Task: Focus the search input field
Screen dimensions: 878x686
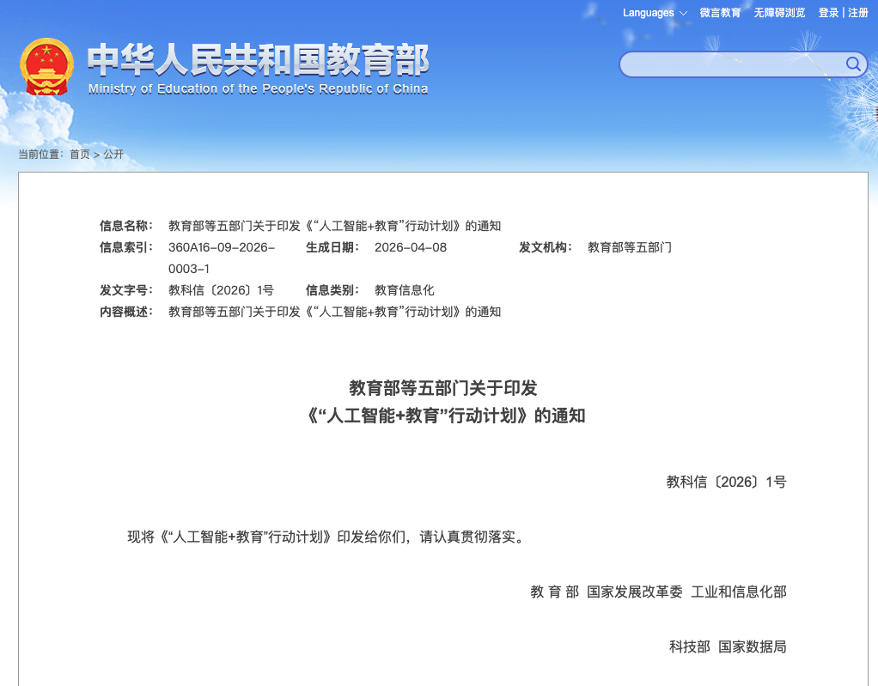Action: tap(730, 64)
